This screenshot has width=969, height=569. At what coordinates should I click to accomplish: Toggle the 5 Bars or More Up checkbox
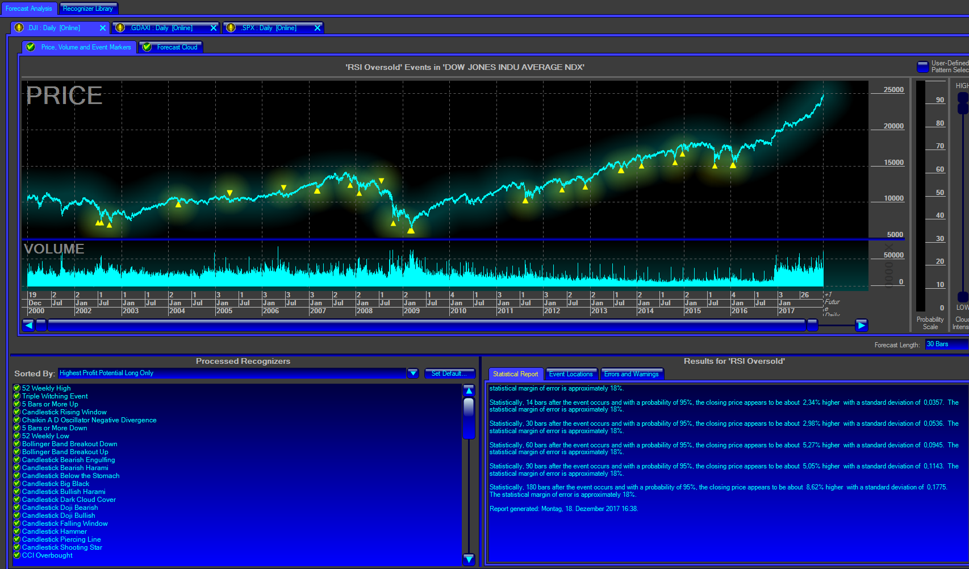pos(17,404)
